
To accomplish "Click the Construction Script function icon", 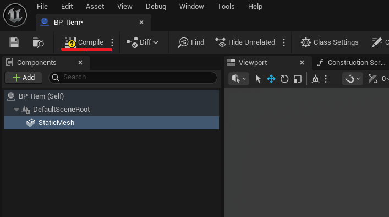I will [x=320, y=63].
